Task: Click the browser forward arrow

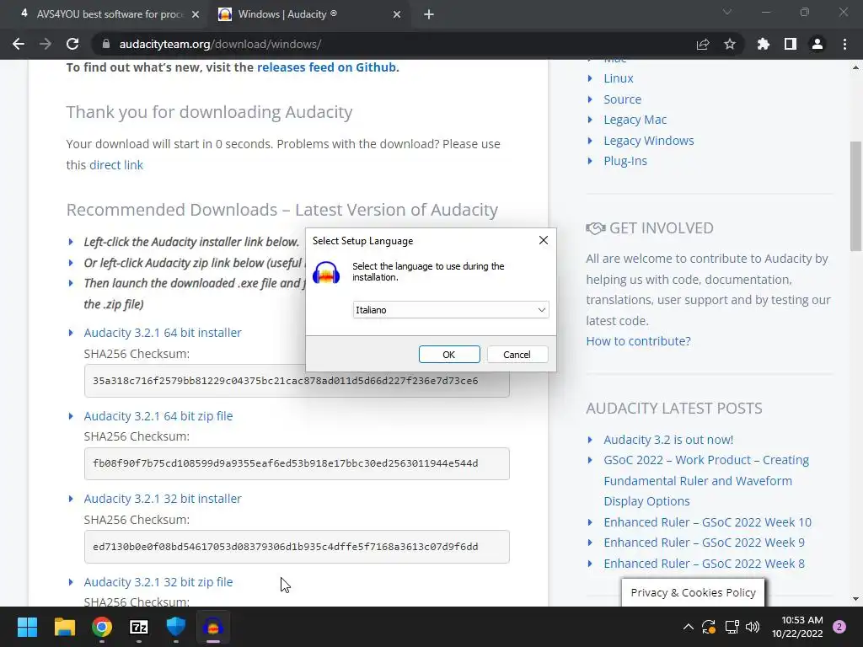Action: [x=46, y=44]
